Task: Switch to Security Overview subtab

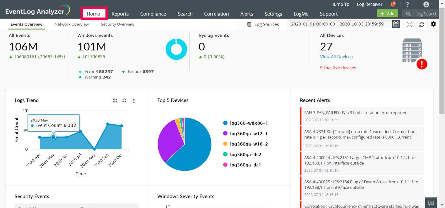Action: [x=117, y=24]
